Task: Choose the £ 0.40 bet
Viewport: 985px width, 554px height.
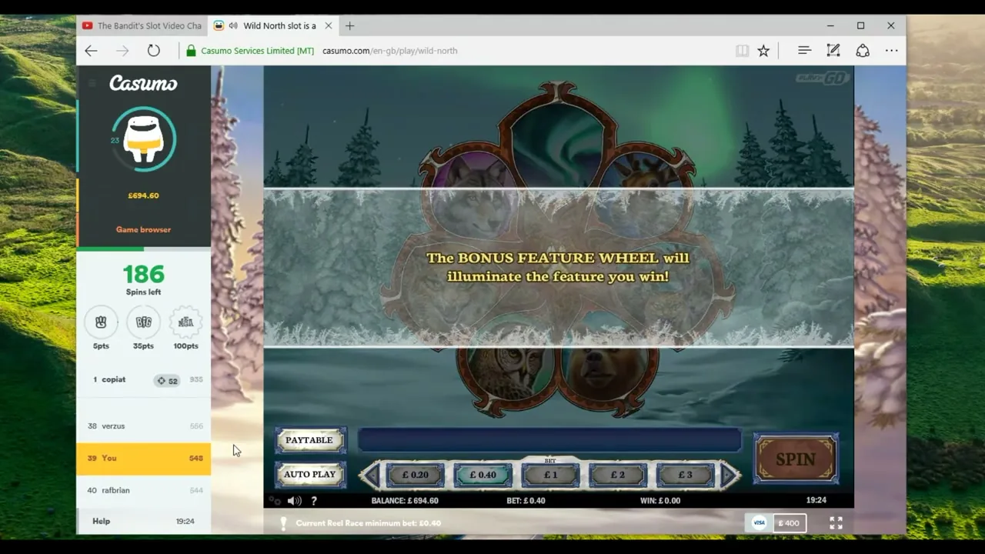Action: [x=482, y=475]
